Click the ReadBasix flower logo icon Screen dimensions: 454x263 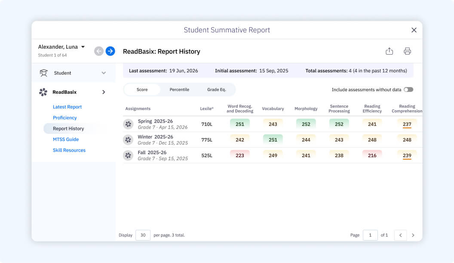[43, 92]
